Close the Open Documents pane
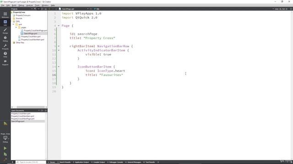293x164 pixels. coord(46,110)
